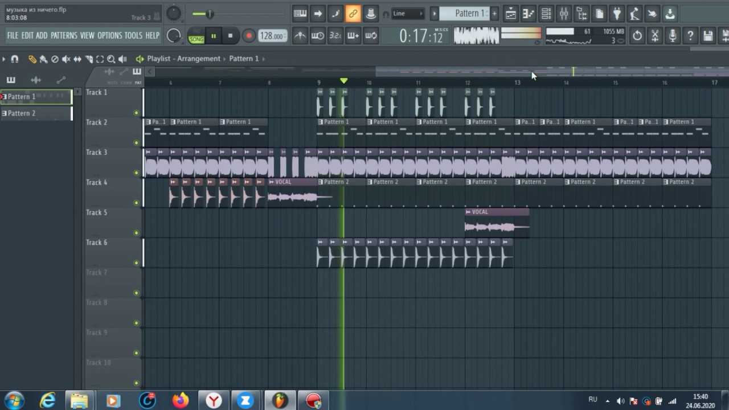Click Pattern 1 breadcrumb in playlist title
Viewport: 729px width, 410px height.
[x=244, y=59]
